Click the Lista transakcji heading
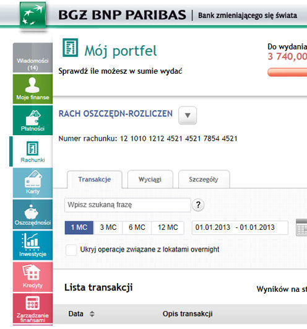The height and width of the screenshot is (329, 307). pyautogui.click(x=98, y=287)
